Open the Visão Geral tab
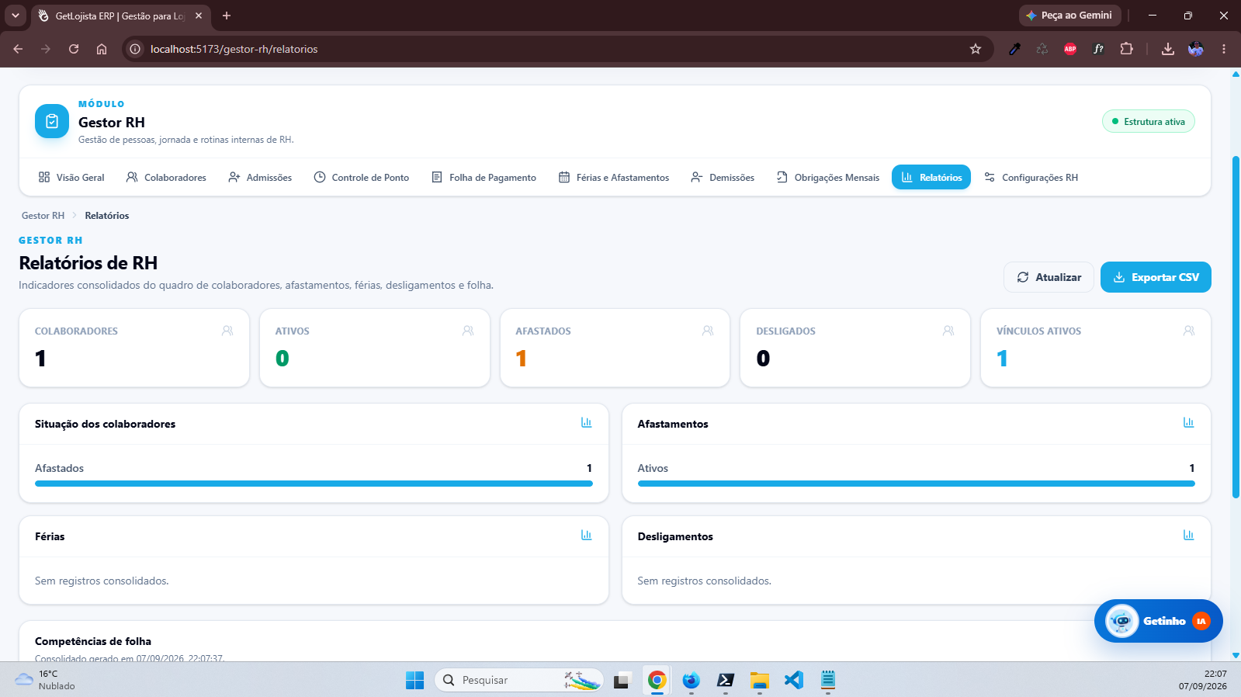The width and height of the screenshot is (1241, 697). [71, 177]
